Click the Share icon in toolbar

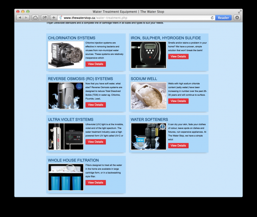tap(45, 18)
